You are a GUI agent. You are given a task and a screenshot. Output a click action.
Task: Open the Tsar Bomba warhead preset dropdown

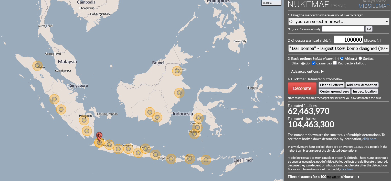(339, 48)
